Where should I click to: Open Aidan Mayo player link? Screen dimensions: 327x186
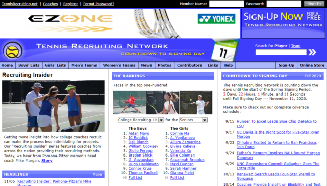(139, 133)
